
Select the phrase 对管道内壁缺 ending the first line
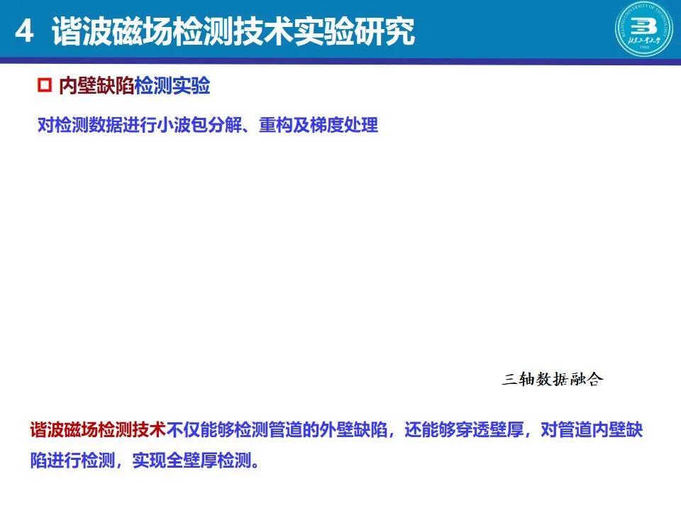click(x=591, y=430)
